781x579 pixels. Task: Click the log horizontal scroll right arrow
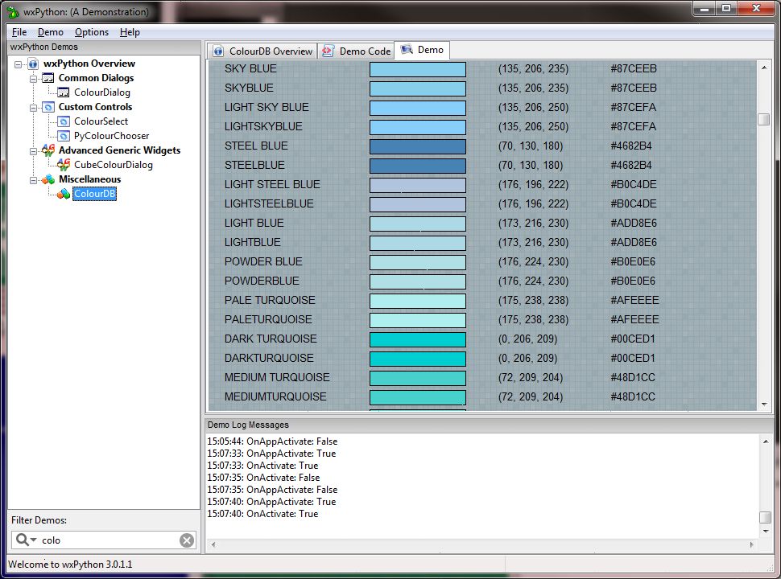coord(751,544)
